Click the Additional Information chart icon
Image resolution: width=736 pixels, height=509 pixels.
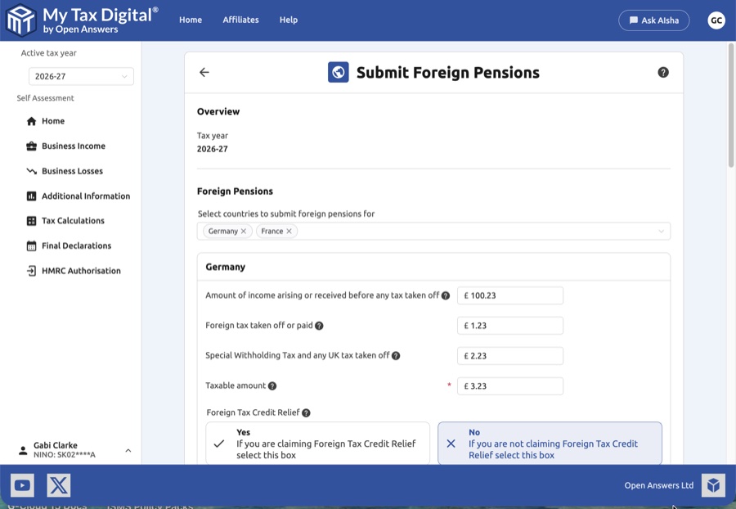30,196
